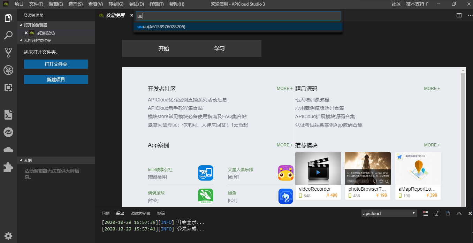
Task: Open the 文件(F) menu
Action: 36,4
